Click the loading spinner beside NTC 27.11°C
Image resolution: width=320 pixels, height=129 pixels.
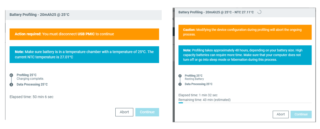pyautogui.click(x=259, y=12)
